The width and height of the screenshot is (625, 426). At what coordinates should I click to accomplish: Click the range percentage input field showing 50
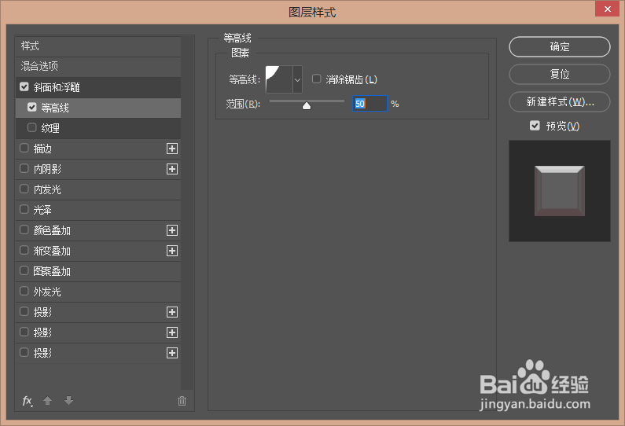[x=370, y=104]
